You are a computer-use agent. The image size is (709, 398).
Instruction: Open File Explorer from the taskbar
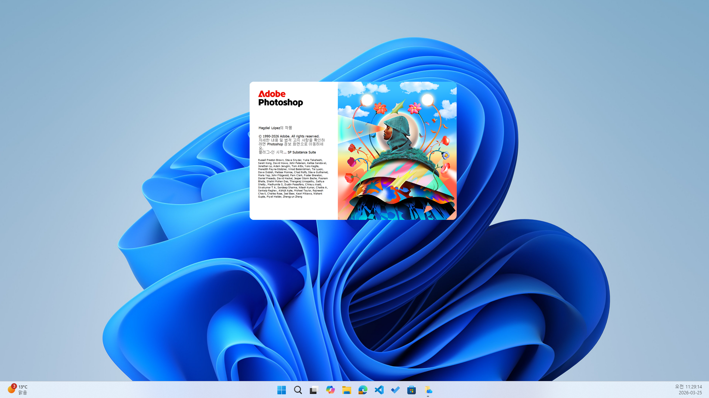346,390
